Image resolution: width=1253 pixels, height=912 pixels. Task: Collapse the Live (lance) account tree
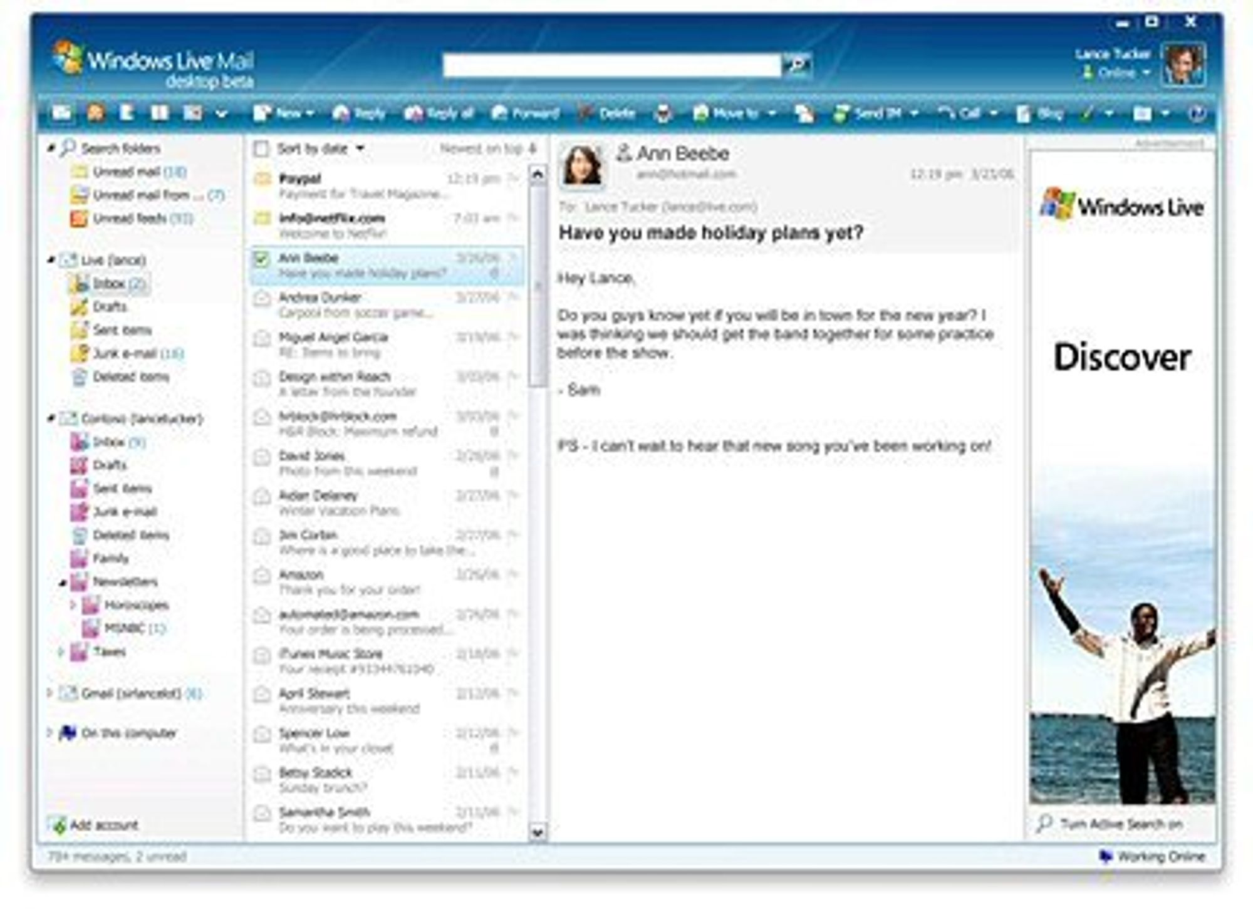(x=52, y=259)
